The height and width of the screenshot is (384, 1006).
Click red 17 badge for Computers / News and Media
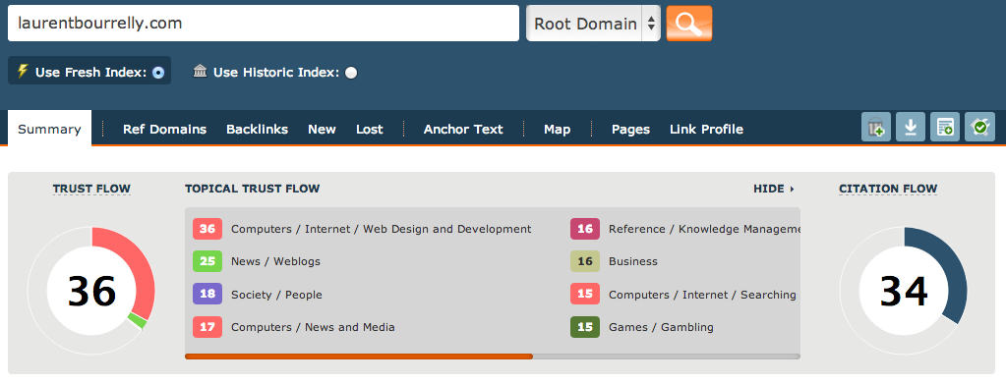tap(207, 327)
